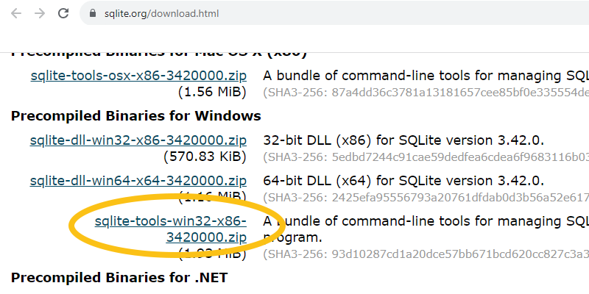Open the circled sqlite-tools-win32-x86 zip link
The image size is (589, 294).
click(171, 229)
